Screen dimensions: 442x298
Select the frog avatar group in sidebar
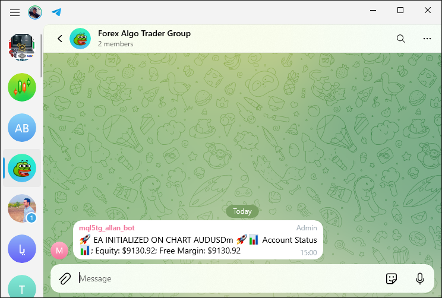click(22, 168)
